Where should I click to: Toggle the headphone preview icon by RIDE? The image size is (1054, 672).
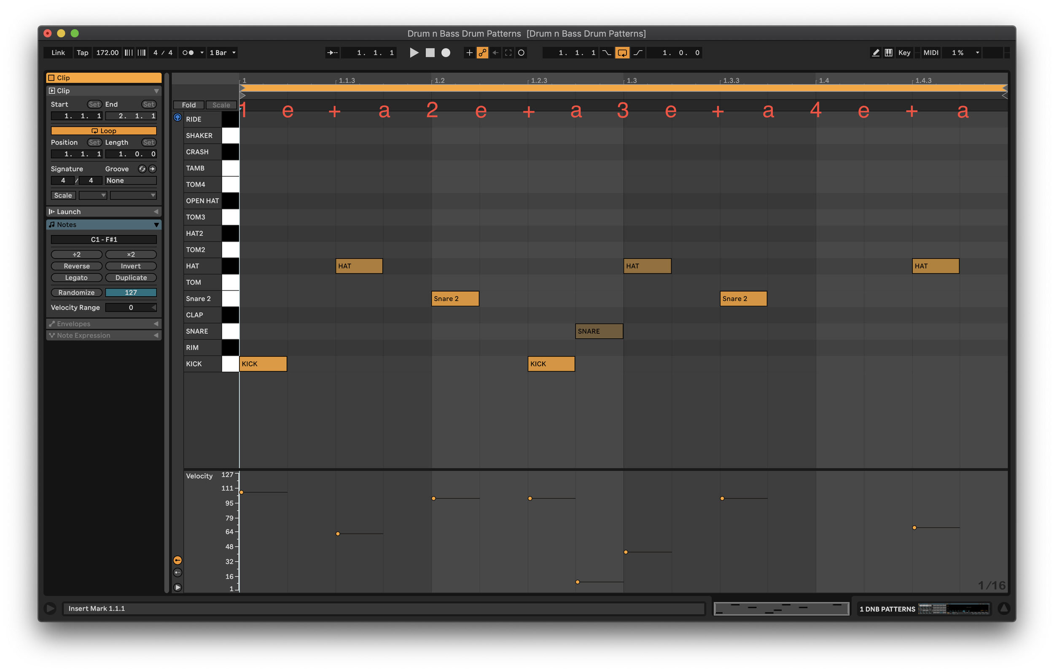tap(177, 117)
